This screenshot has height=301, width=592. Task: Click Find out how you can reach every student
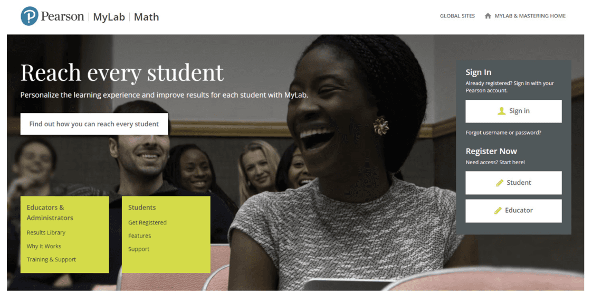point(94,124)
